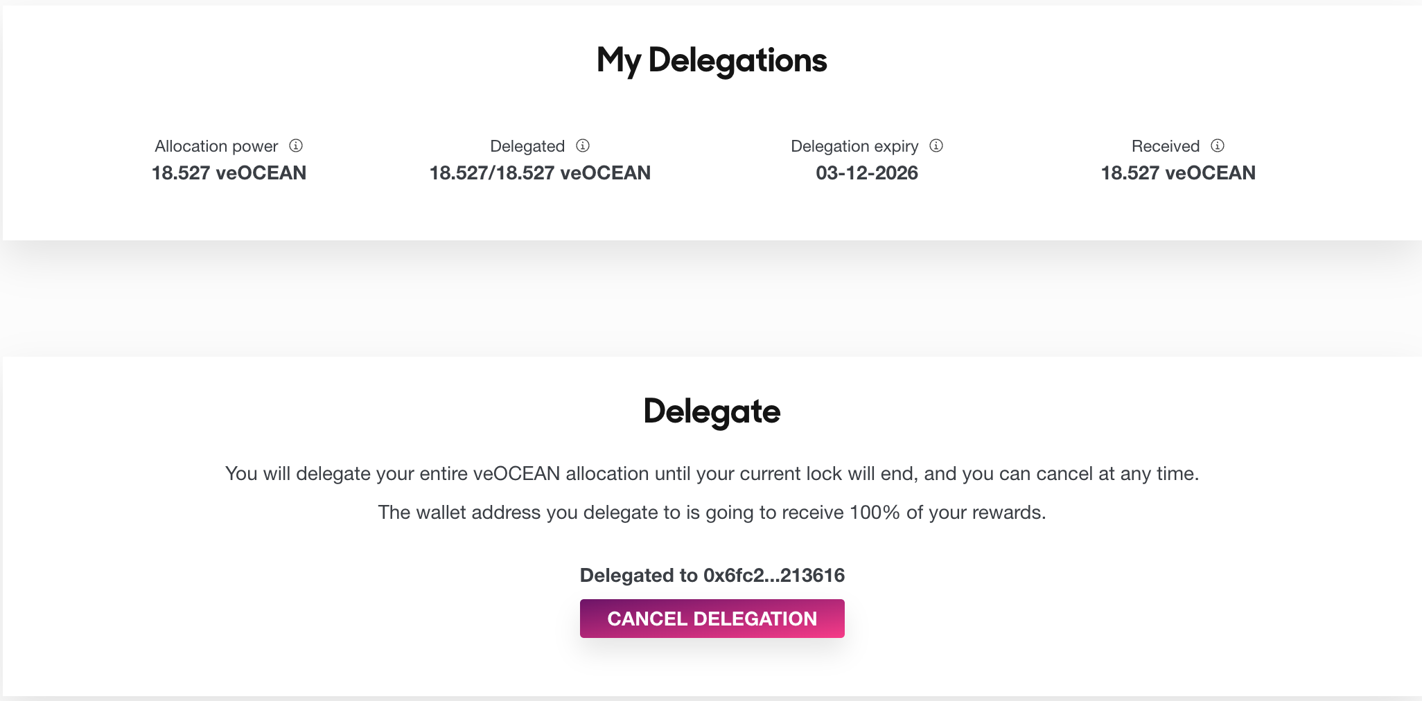Image resolution: width=1422 pixels, height=701 pixels.
Task: Click the delegate wallet address 0x6fc2...213616
Action: coord(774,576)
